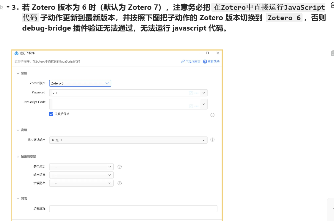334x221 pixels.
Task: Collapse the 其它 section
Action: click(18, 199)
